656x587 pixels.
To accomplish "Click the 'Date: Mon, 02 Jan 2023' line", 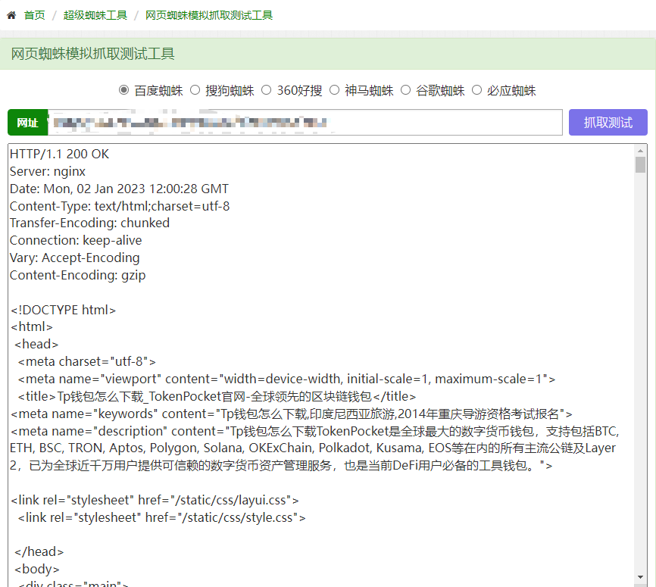I will (119, 189).
